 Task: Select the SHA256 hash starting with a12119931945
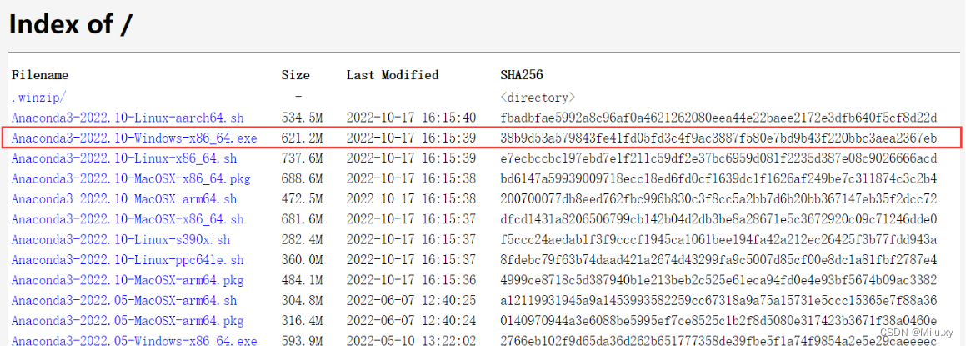pyautogui.click(x=719, y=301)
